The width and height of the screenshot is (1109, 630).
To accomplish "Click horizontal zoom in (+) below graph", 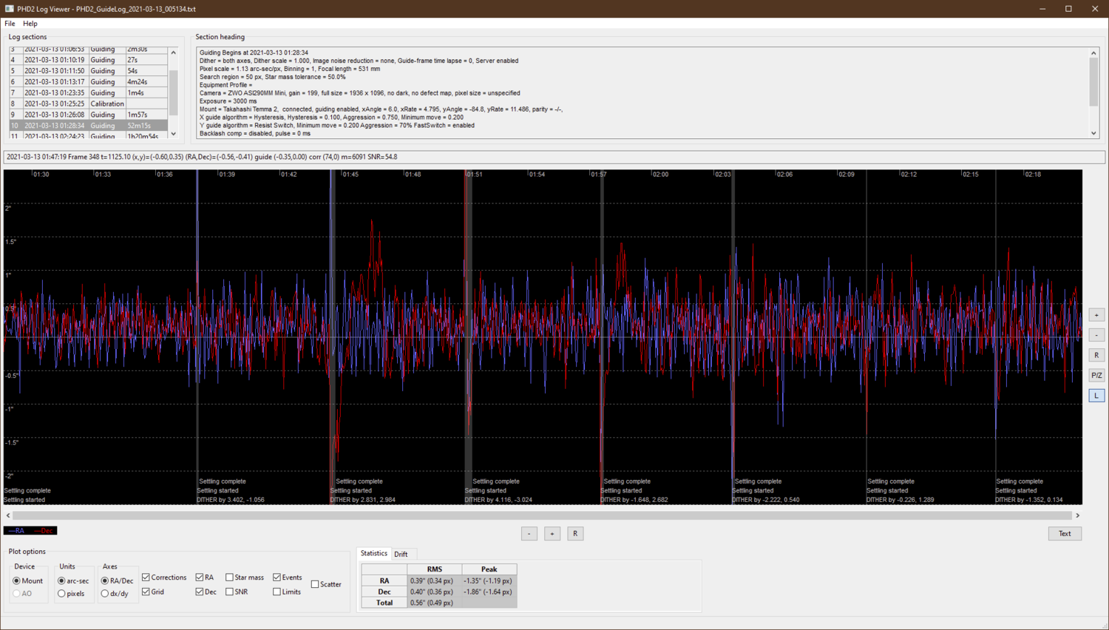I will point(552,534).
